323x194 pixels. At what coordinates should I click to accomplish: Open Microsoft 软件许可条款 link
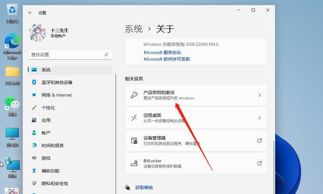click(x=167, y=59)
